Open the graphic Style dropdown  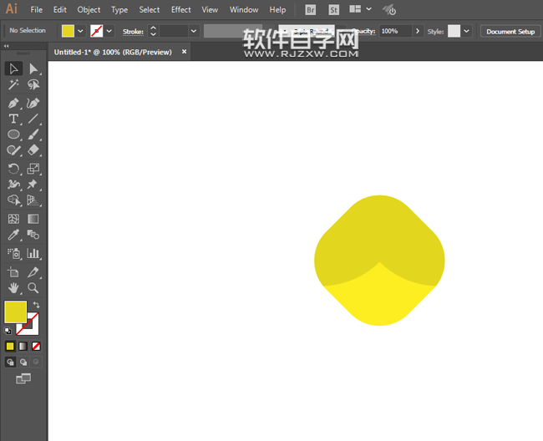pyautogui.click(x=466, y=31)
